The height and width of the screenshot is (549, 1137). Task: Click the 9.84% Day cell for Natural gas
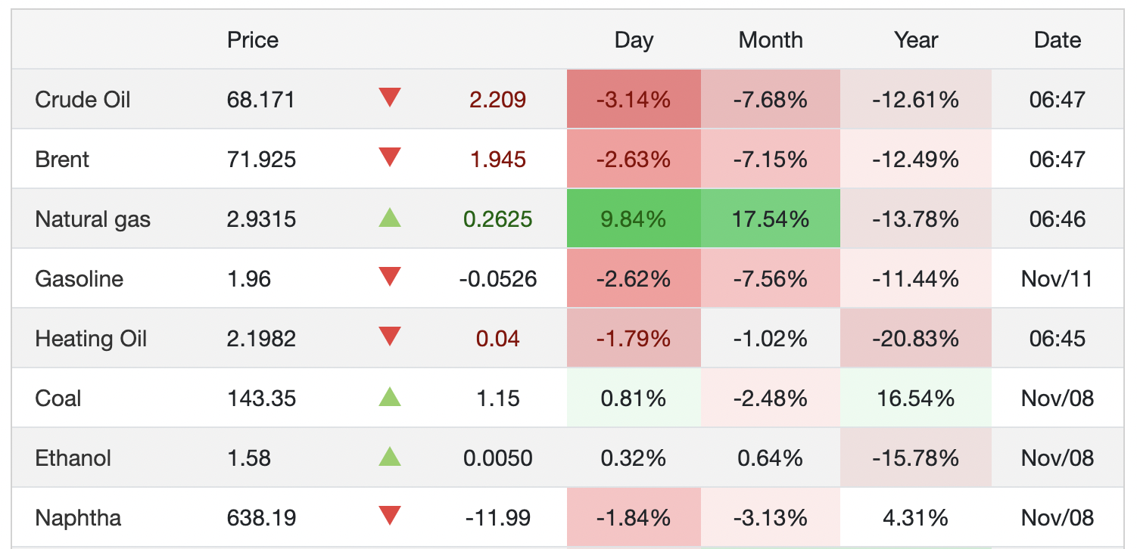tap(634, 219)
